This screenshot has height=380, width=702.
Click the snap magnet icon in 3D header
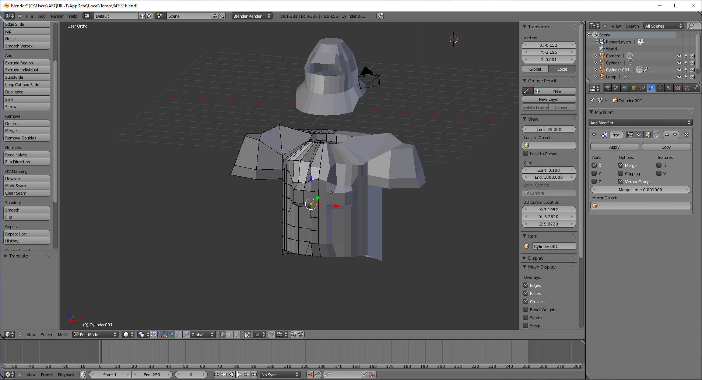(x=271, y=334)
